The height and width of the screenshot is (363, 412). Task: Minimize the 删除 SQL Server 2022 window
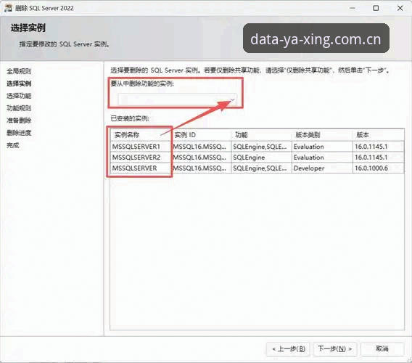coord(353,8)
